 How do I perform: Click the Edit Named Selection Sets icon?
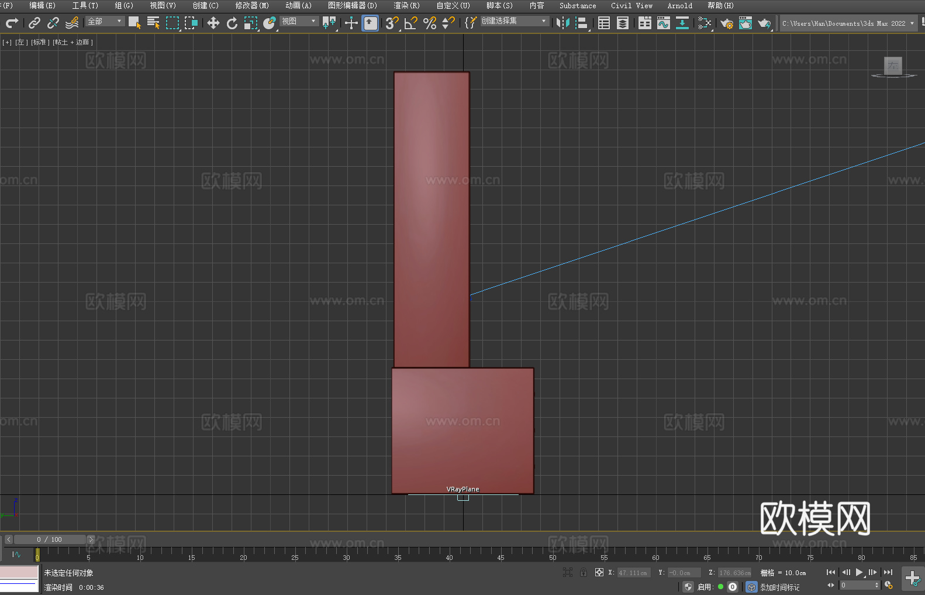471,23
